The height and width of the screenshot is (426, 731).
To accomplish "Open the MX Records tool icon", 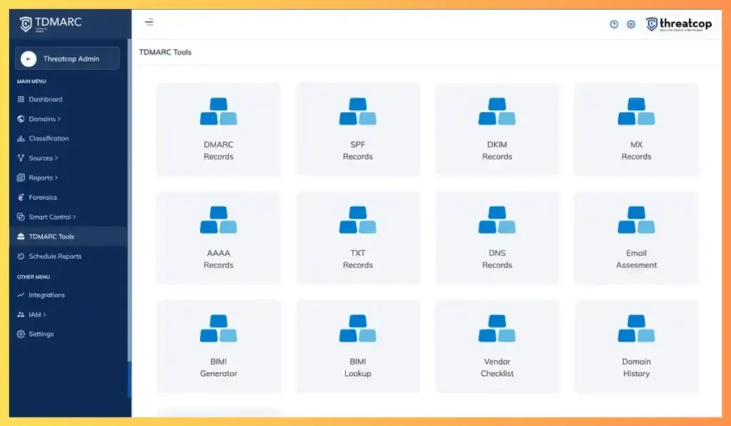I will (x=636, y=111).
